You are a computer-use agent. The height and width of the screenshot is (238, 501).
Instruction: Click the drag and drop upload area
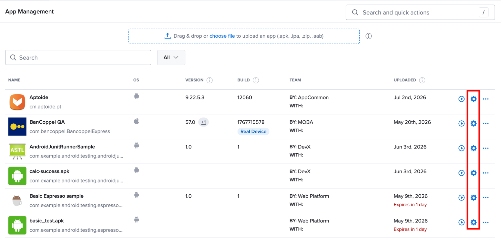[244, 36]
